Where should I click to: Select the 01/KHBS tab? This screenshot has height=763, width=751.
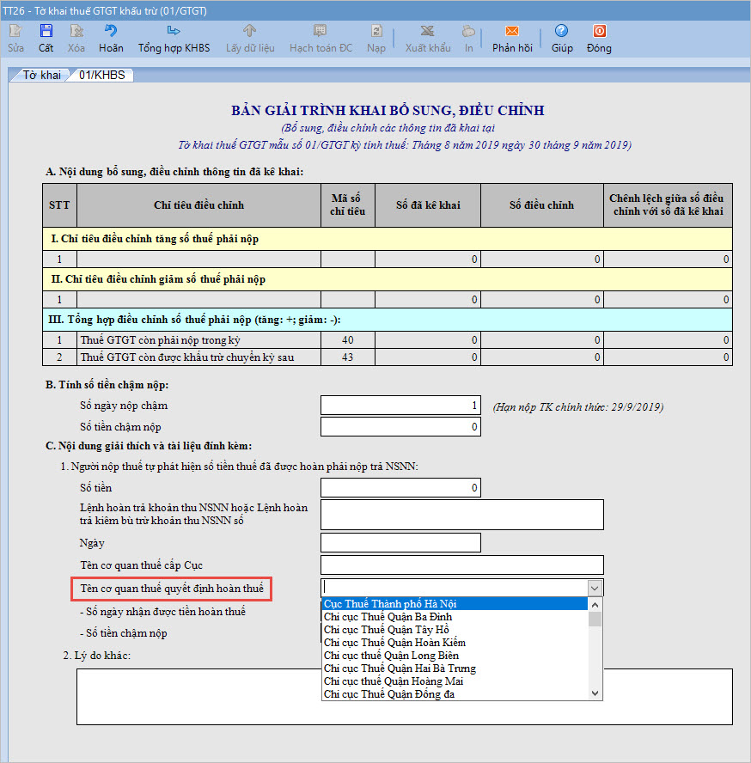pyautogui.click(x=101, y=75)
